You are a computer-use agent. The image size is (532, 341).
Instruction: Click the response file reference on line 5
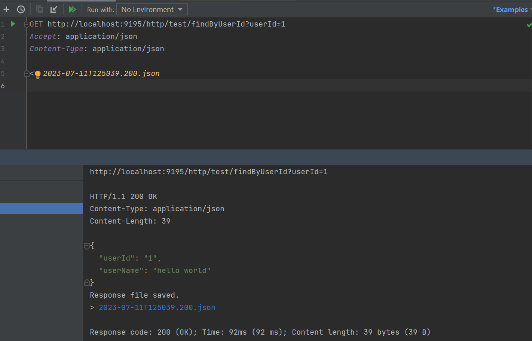(101, 74)
